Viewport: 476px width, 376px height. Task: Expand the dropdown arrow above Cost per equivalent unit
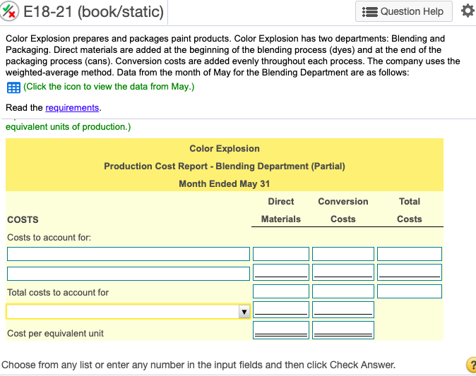point(244,312)
